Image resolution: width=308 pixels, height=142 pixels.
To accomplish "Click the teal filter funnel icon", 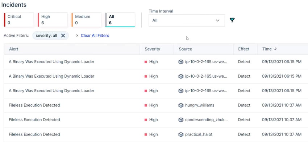I will (x=232, y=20).
